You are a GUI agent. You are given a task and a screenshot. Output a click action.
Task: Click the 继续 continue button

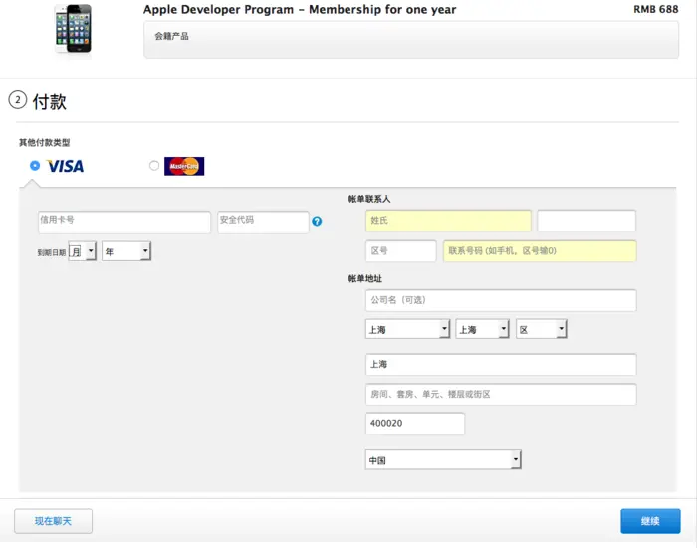[650, 521]
